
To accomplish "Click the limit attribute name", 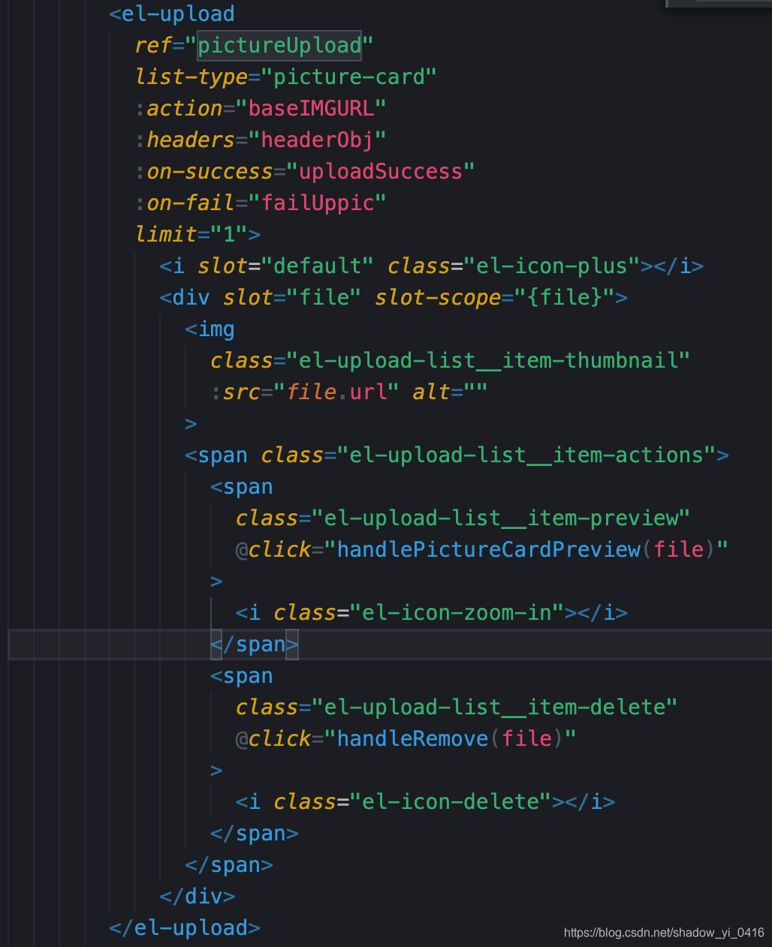I will point(166,235).
